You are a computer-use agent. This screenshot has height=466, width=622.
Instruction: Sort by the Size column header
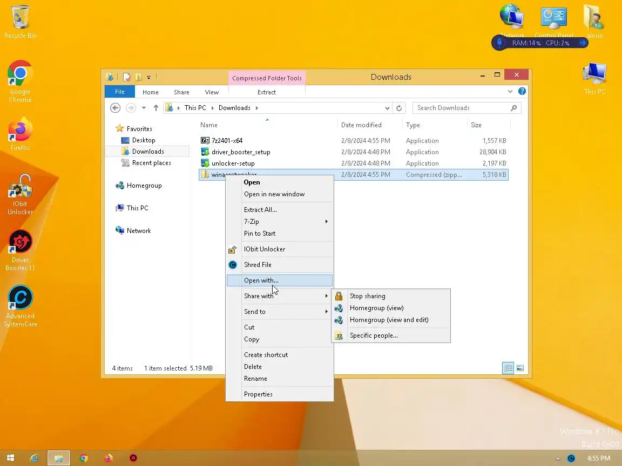point(488,125)
